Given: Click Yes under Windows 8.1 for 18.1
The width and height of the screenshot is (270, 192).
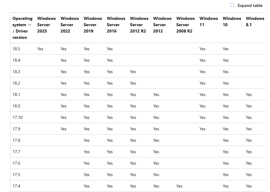Looking at the screenshot, I should [x=249, y=94].
